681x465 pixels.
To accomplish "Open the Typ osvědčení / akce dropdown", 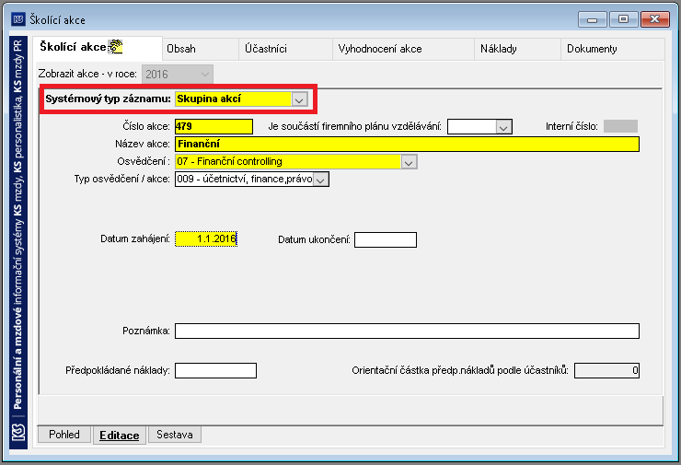I will (320, 180).
